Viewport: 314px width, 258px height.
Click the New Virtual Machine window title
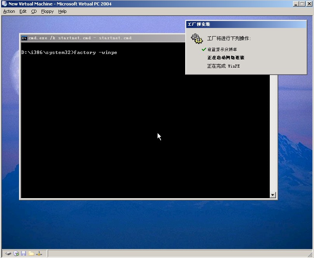point(60,4)
